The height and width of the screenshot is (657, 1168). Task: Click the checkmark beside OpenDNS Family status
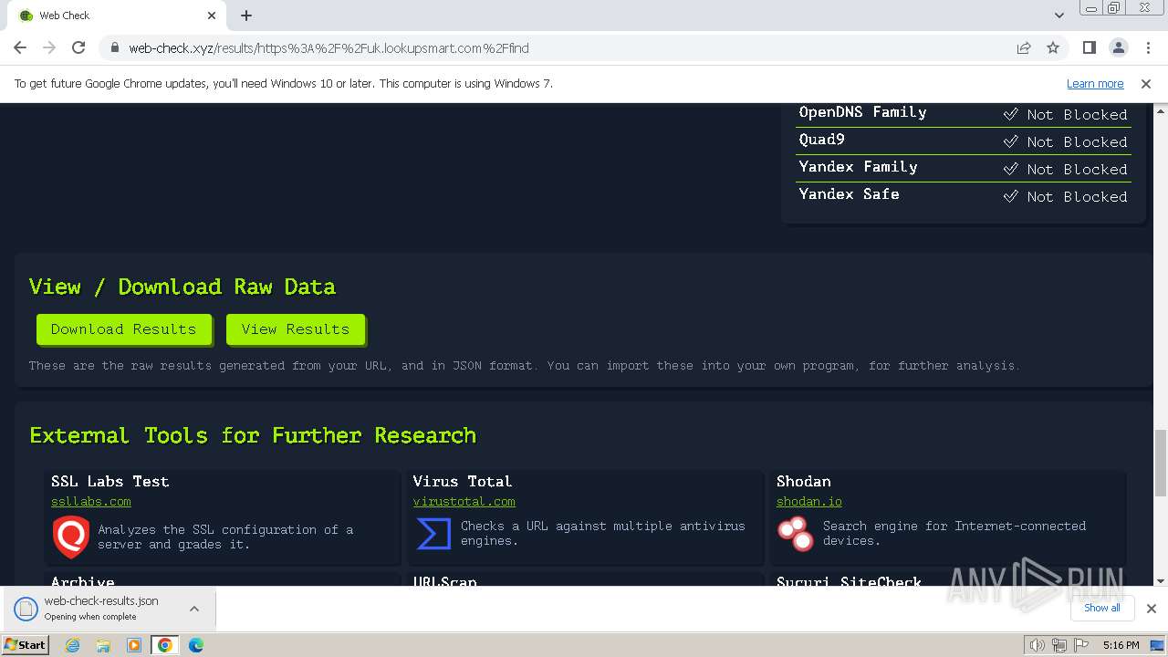tap(1010, 114)
